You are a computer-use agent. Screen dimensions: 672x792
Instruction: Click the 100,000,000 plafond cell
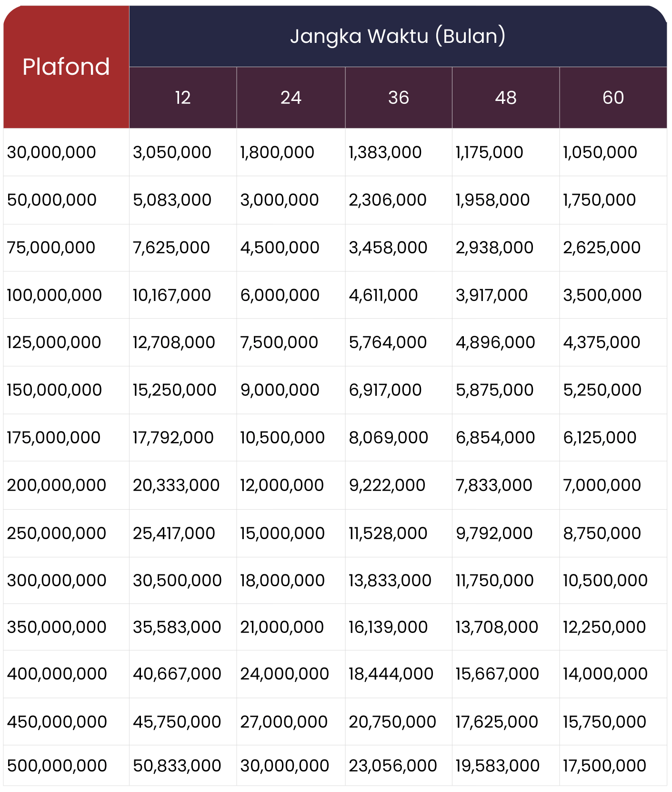pos(54,295)
